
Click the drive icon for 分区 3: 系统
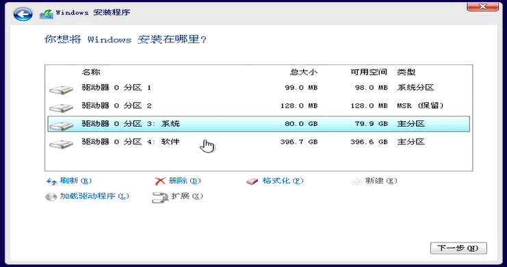tap(61, 125)
